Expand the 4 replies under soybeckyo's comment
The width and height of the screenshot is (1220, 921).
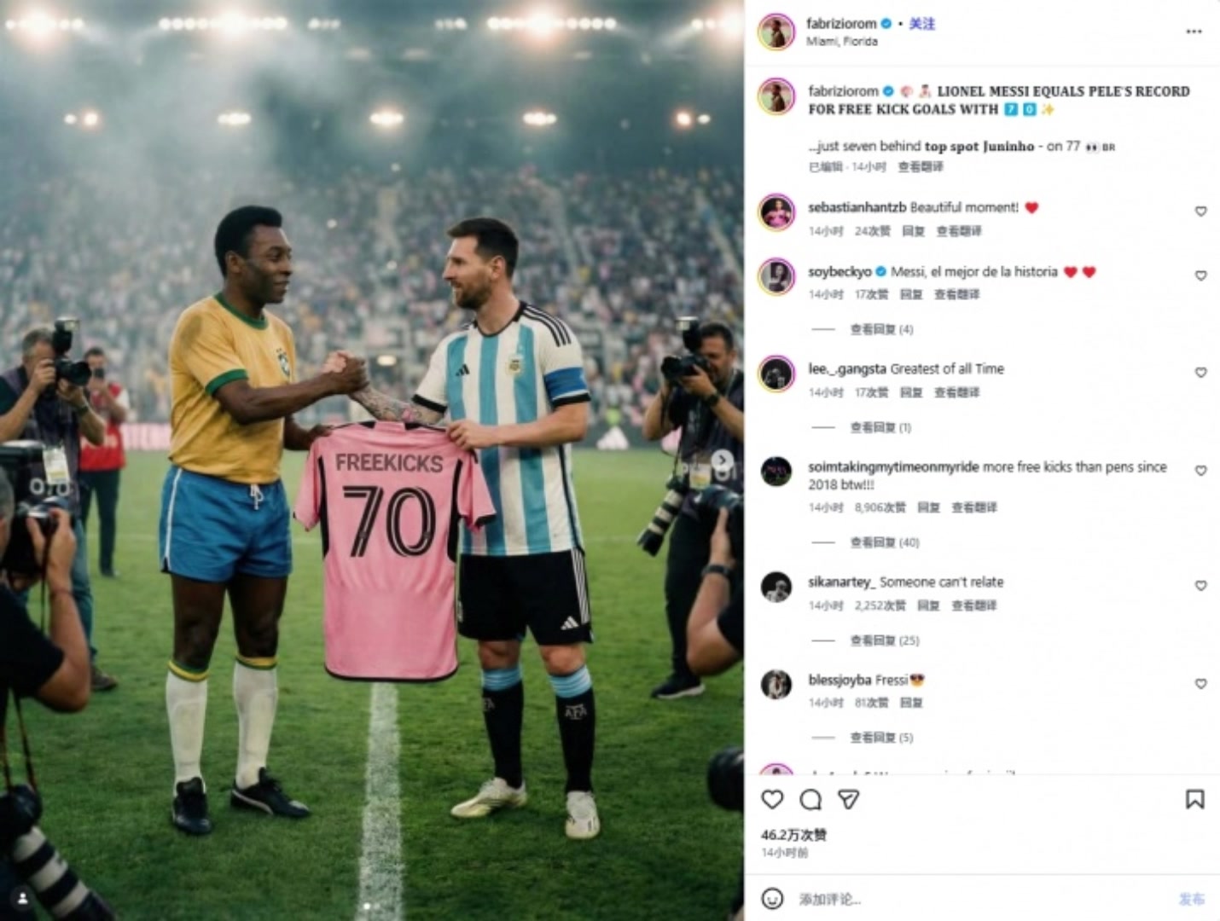[881, 329]
